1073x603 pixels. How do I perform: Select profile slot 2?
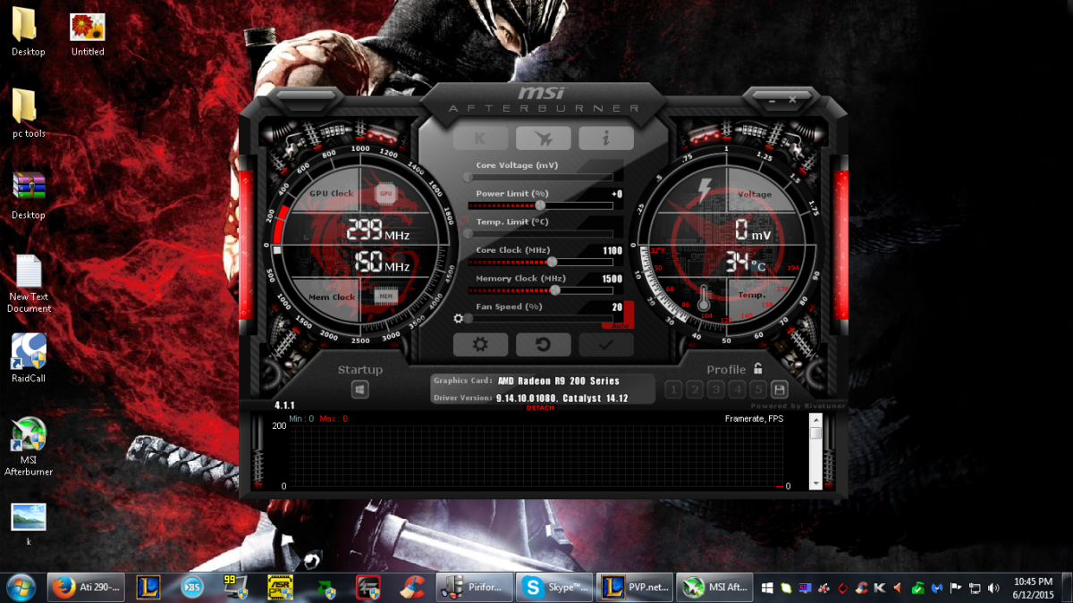pyautogui.click(x=694, y=389)
